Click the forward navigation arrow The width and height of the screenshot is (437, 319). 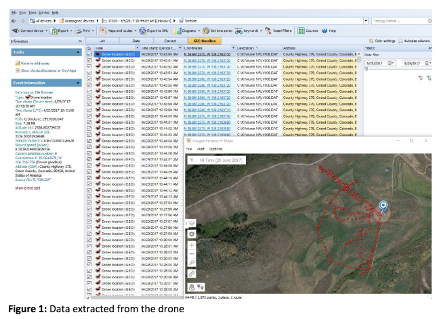23,21
